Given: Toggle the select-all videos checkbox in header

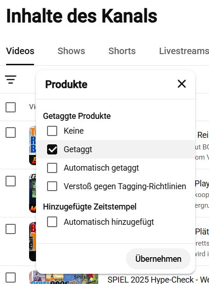Looking at the screenshot, I should [x=11, y=107].
